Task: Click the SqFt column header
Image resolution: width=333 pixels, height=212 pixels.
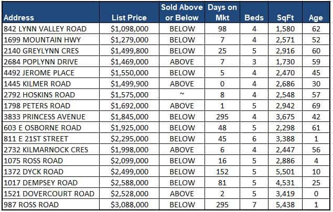Action: [286, 18]
